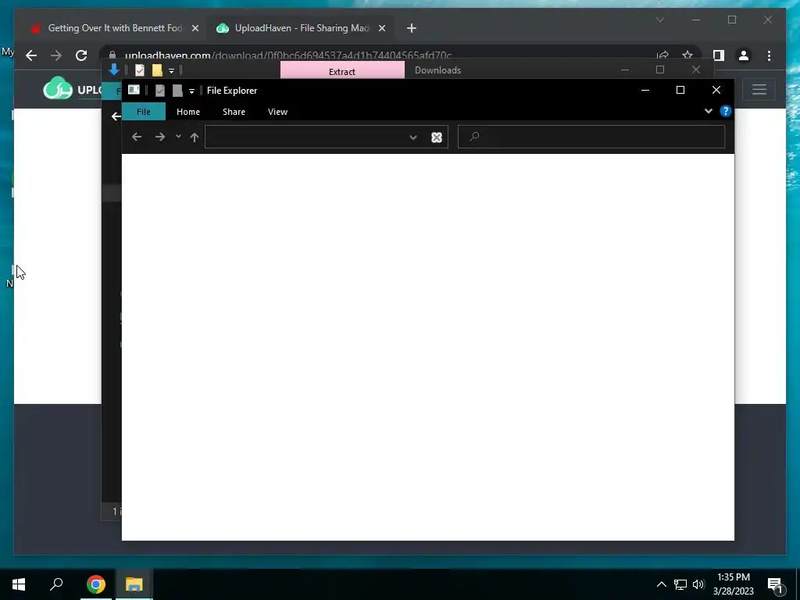Share this page from Chrome toolbar
This screenshot has height=600, width=800.
(x=662, y=55)
